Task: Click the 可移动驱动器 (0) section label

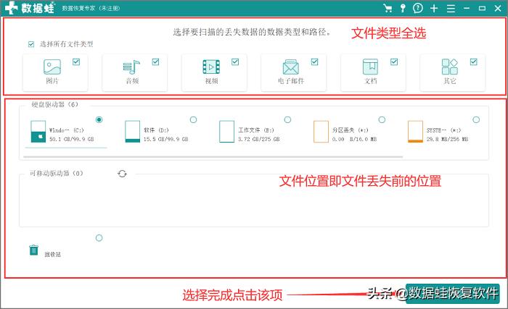Action: point(57,173)
